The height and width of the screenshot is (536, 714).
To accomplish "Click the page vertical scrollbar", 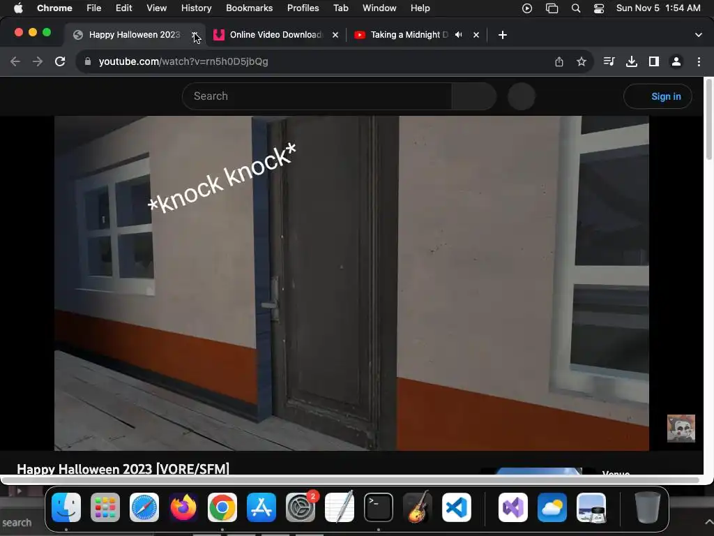I will [x=708, y=119].
